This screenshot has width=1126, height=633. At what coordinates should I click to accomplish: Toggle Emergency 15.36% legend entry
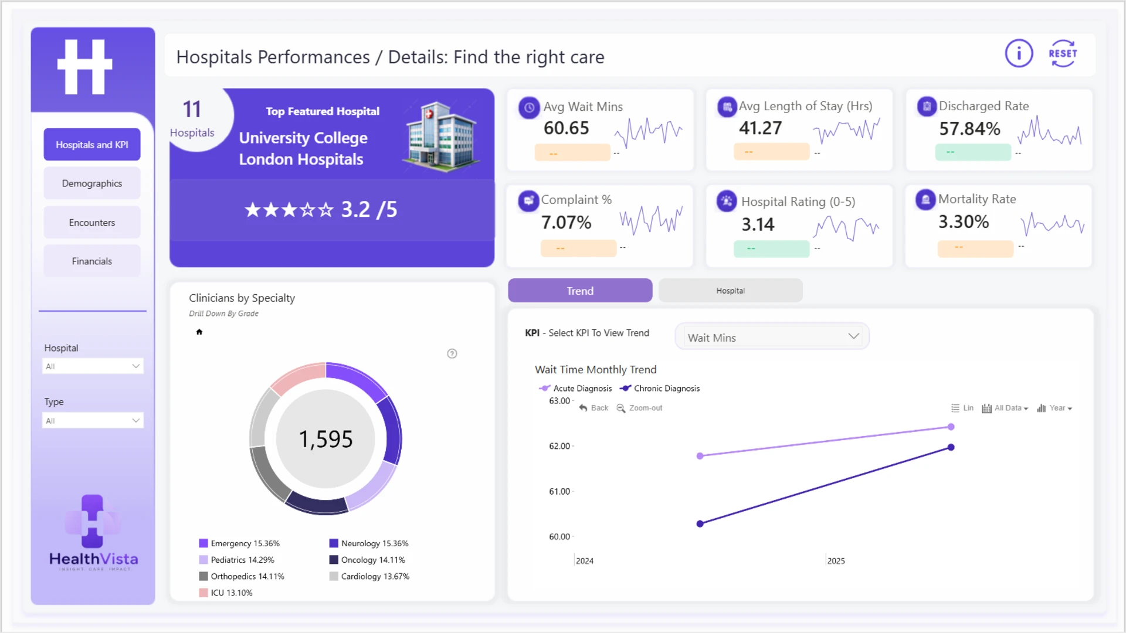point(239,543)
